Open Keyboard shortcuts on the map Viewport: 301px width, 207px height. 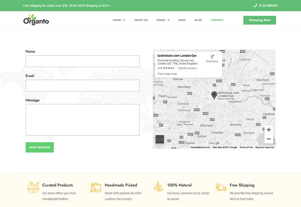pos(200,147)
